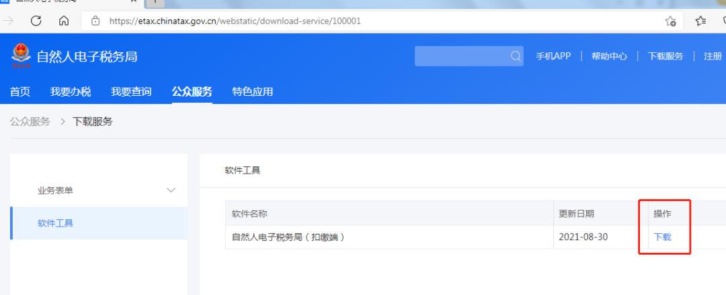Click the 自然人电子税务局 site title
This screenshot has height=295, width=726.
click(x=87, y=57)
